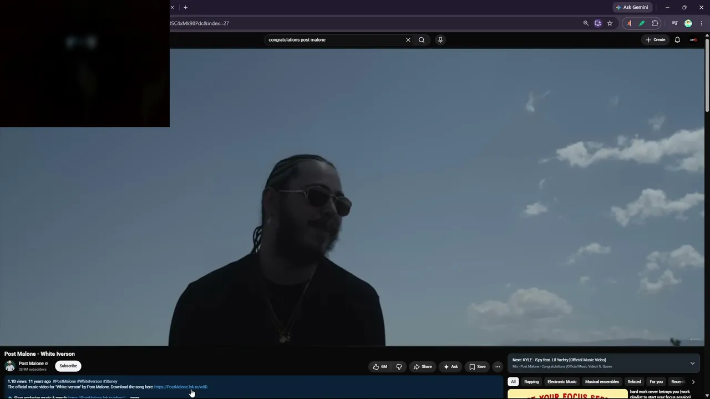The image size is (710, 399).
Task: Select the Related filter chip
Action: (x=634, y=382)
